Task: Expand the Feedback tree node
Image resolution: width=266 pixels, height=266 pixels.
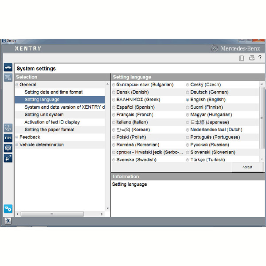Action: tap(17, 137)
